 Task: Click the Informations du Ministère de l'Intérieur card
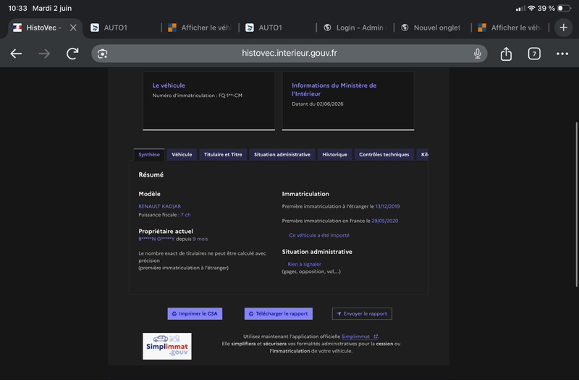click(x=348, y=101)
